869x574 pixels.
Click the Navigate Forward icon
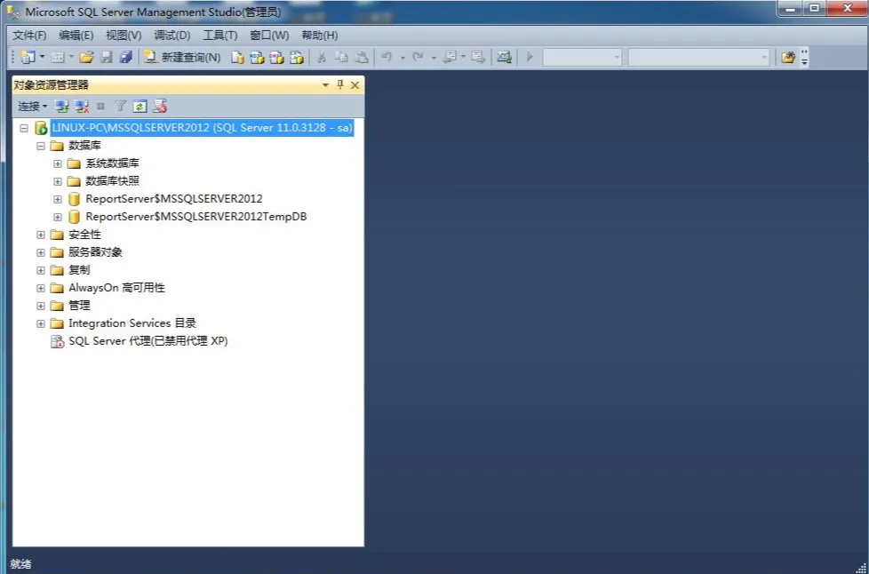point(478,57)
